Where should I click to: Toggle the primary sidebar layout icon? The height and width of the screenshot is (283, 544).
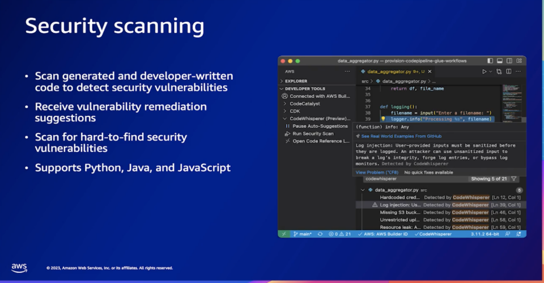coord(490,61)
